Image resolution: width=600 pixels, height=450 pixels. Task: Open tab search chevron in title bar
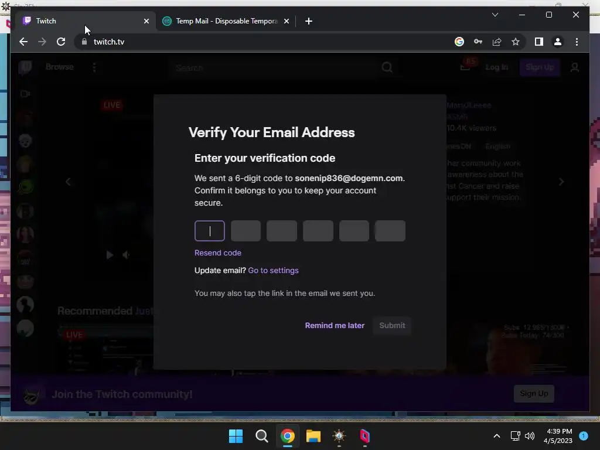[x=495, y=15]
